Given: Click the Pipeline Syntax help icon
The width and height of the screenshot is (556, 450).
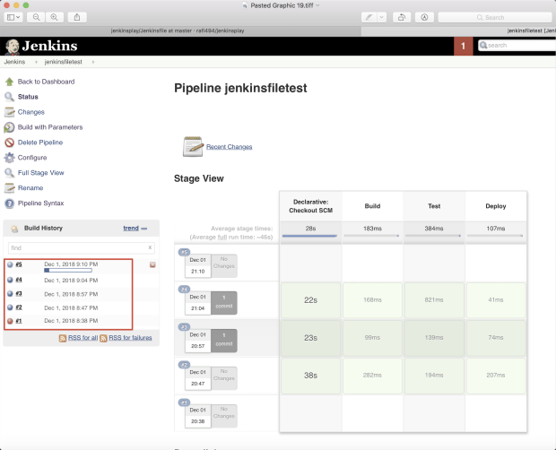Looking at the screenshot, I should click(x=10, y=203).
